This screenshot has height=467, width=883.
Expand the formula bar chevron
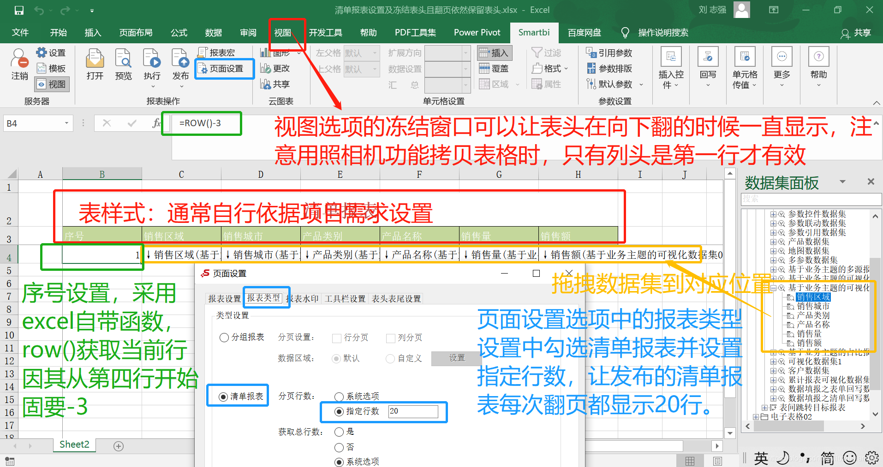[x=876, y=123]
